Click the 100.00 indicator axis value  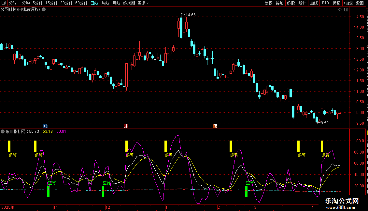(x=359, y=141)
